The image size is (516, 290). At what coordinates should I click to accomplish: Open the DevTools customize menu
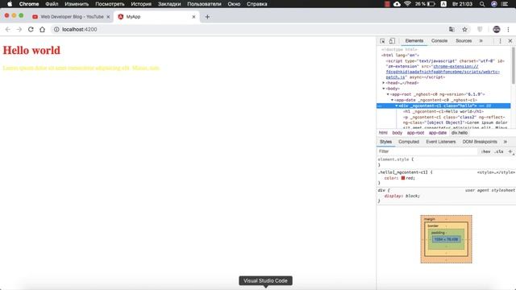point(500,41)
